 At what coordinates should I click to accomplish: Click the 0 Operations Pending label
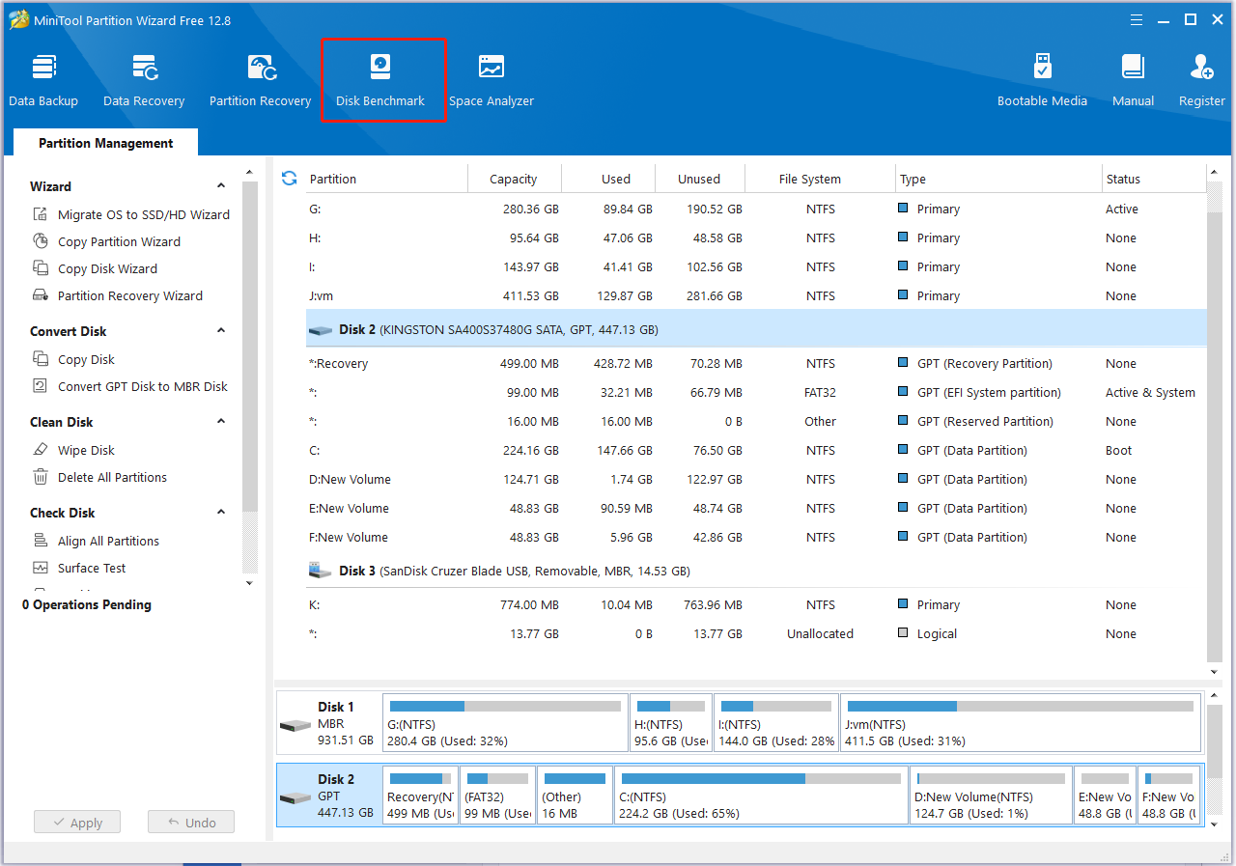pyautogui.click(x=87, y=604)
